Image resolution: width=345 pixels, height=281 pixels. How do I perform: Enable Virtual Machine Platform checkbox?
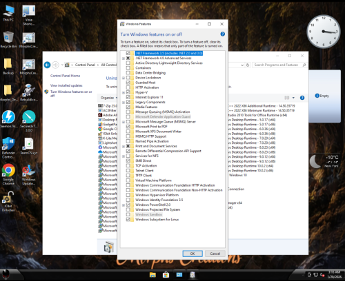128,180
